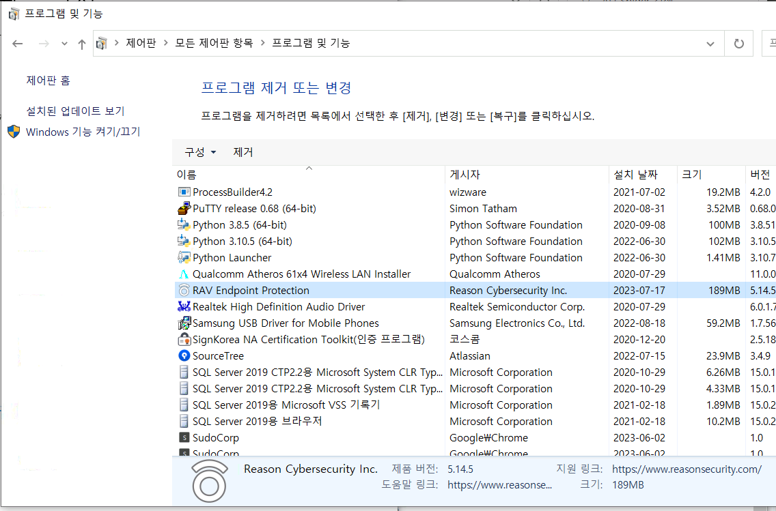Screen dimensions: 776x511
Task: Click the 6.26MB SQL Server CLR Types icon
Action: [184, 372]
